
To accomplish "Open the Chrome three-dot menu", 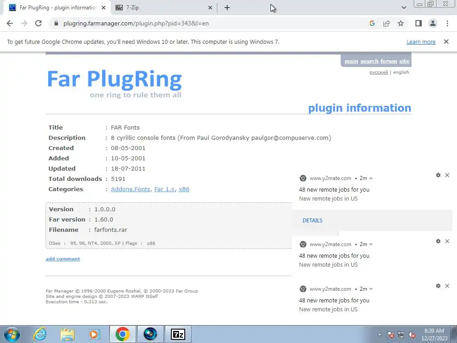I will 447,23.
